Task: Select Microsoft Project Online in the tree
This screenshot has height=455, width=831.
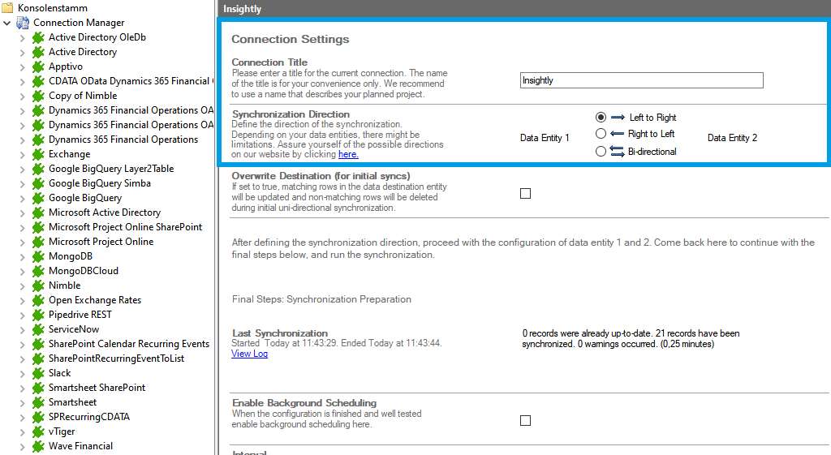Action: [101, 242]
